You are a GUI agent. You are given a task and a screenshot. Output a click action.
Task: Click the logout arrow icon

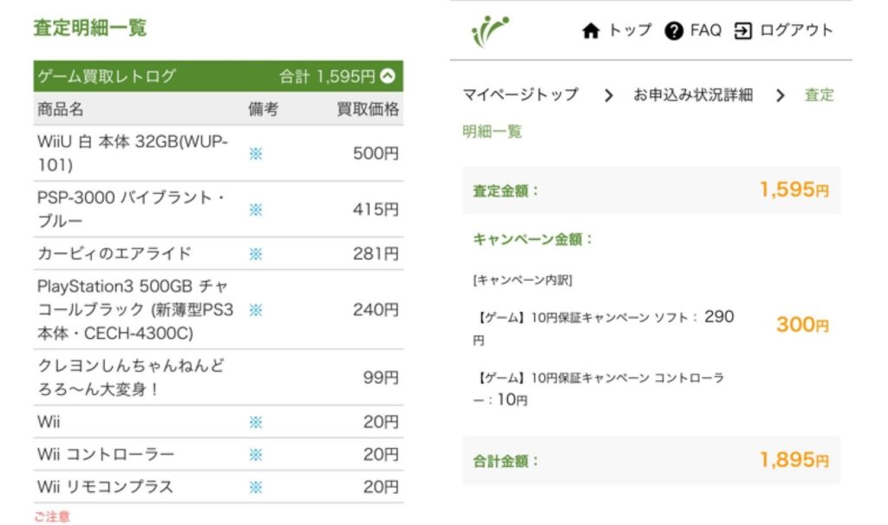click(x=743, y=30)
